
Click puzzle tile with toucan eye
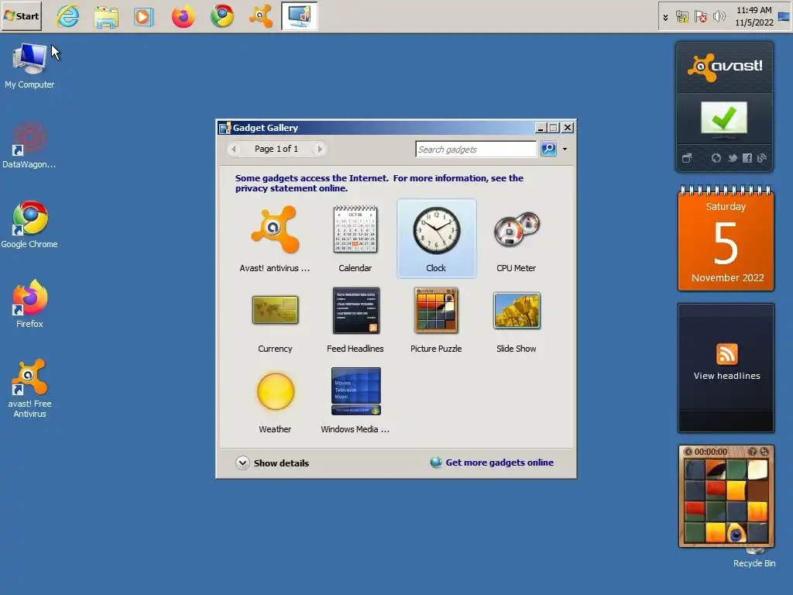(x=736, y=533)
